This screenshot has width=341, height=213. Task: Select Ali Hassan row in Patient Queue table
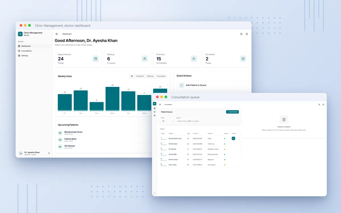200,149
